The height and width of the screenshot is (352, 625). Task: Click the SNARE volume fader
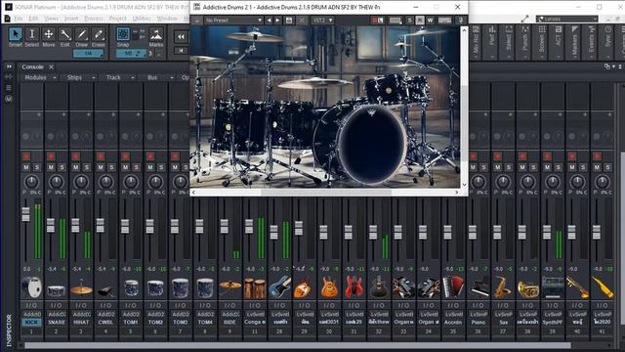(x=51, y=226)
